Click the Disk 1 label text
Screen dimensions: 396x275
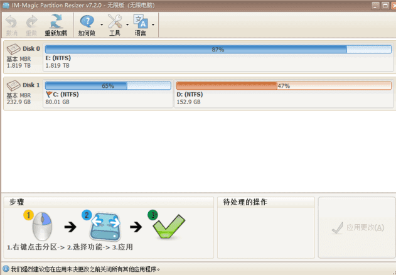coord(31,85)
